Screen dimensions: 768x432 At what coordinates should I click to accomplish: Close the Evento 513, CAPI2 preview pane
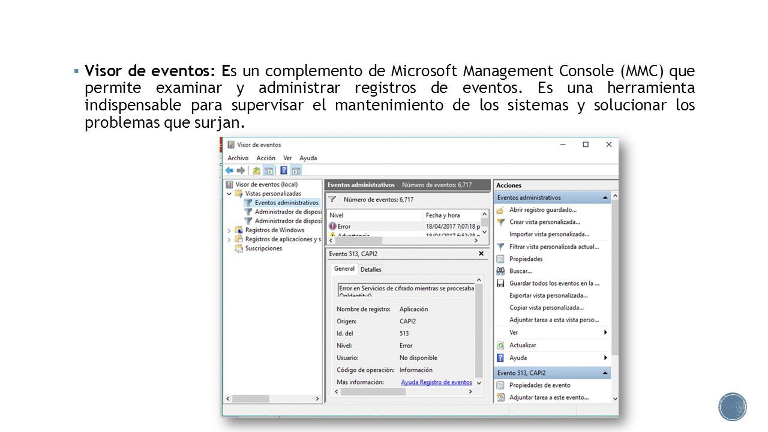coord(481,254)
